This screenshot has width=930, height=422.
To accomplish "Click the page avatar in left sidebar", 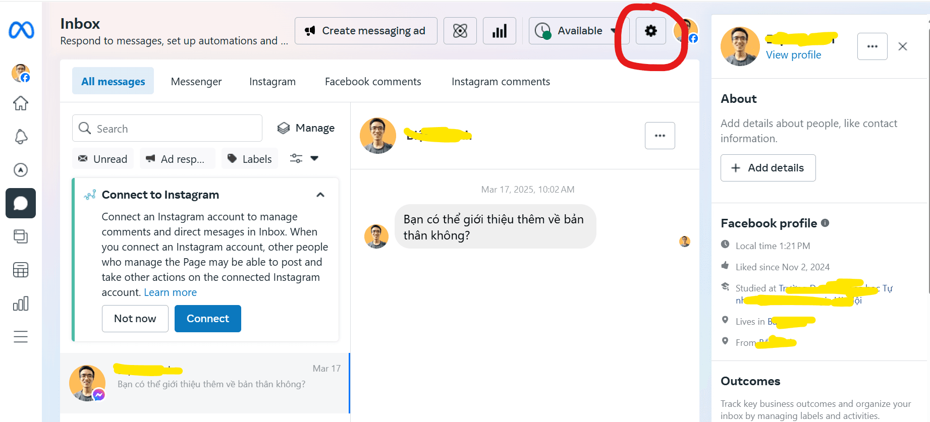I will (x=21, y=73).
